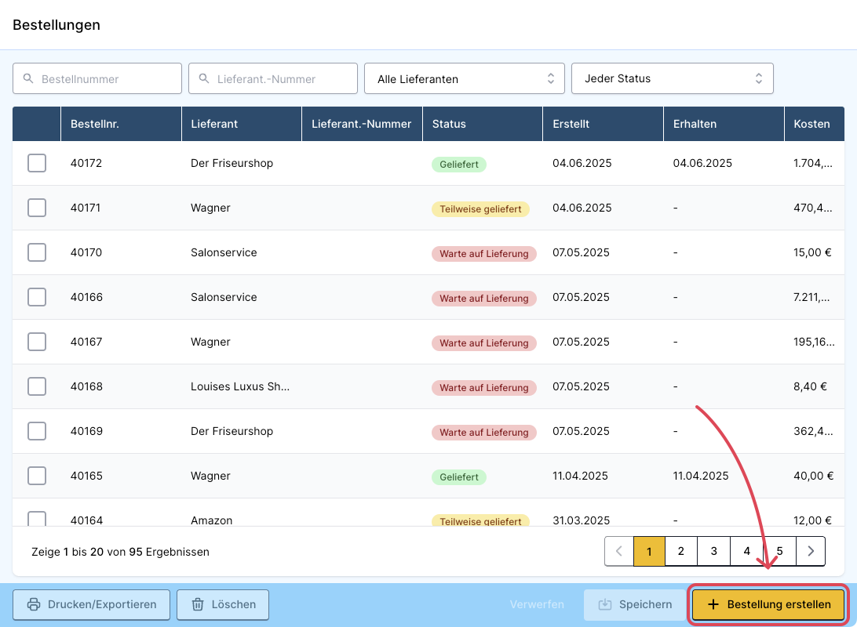Click Warte auf Lieferung badge of order 40168

pyautogui.click(x=484, y=388)
